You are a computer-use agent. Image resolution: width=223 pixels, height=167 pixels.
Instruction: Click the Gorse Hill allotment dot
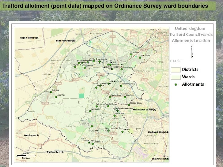(131, 54)
